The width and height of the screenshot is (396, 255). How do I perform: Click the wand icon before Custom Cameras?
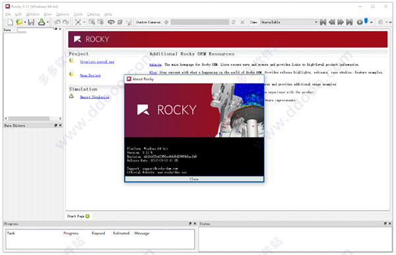pyautogui.click(x=129, y=22)
